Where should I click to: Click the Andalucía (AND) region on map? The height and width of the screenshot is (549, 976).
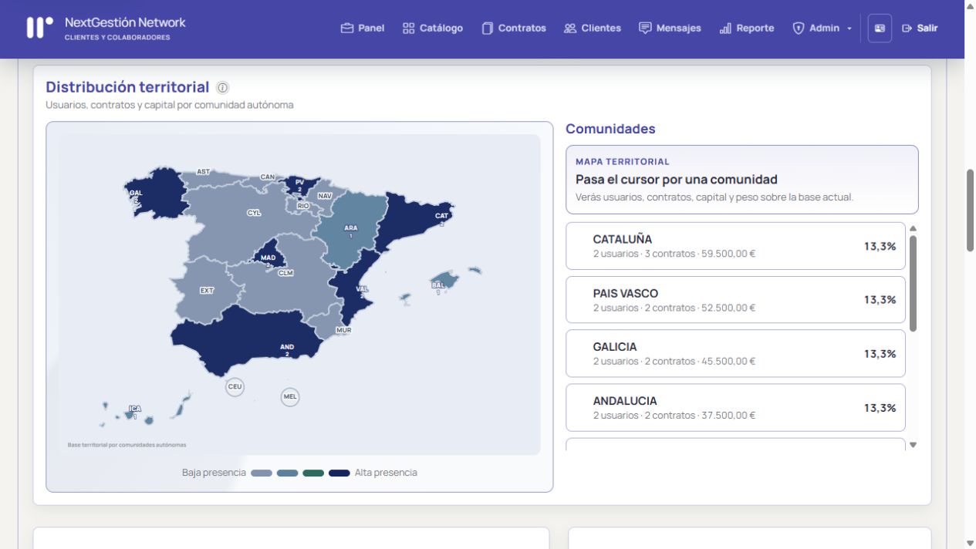(x=247, y=339)
